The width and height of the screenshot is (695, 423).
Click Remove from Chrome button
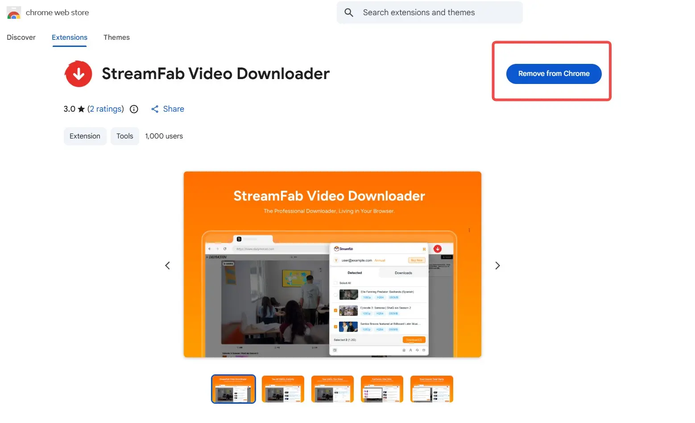click(x=554, y=74)
